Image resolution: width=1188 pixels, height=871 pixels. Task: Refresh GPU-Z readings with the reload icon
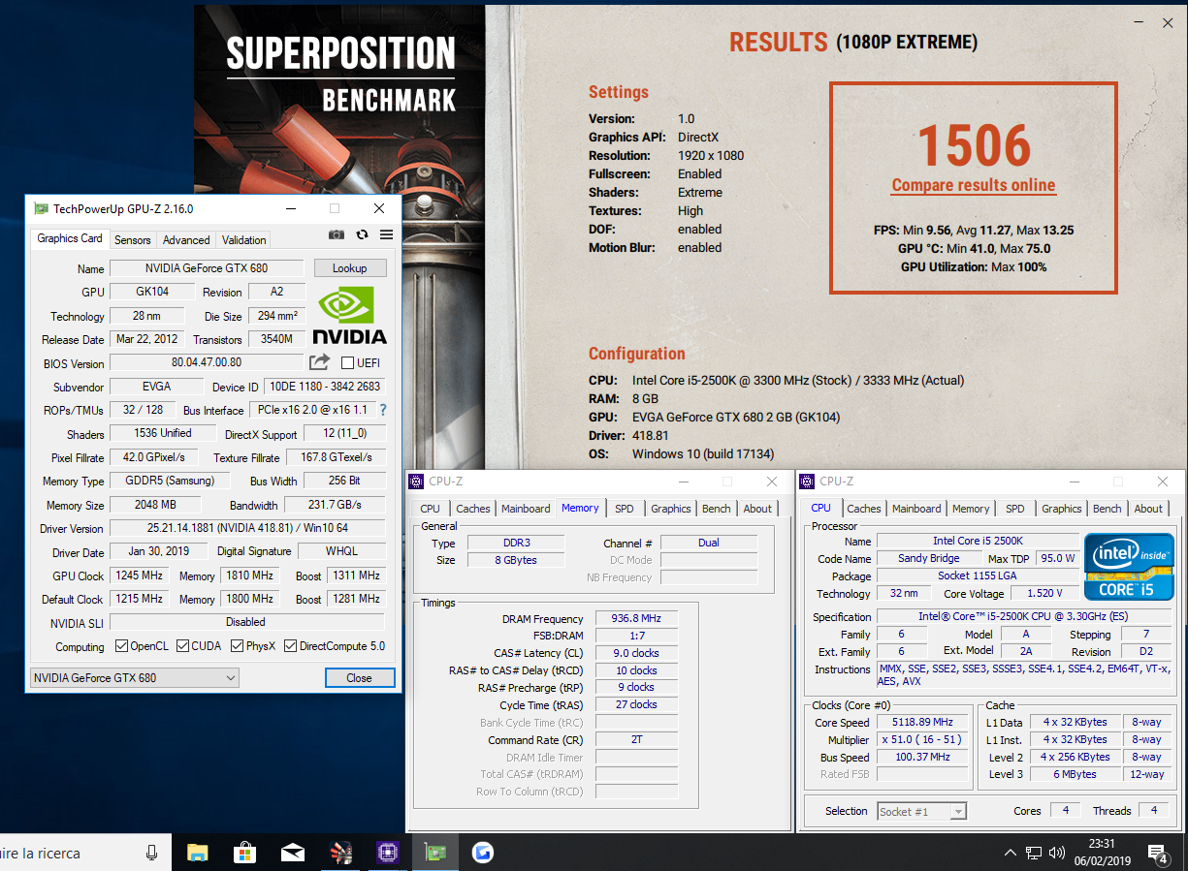point(362,234)
